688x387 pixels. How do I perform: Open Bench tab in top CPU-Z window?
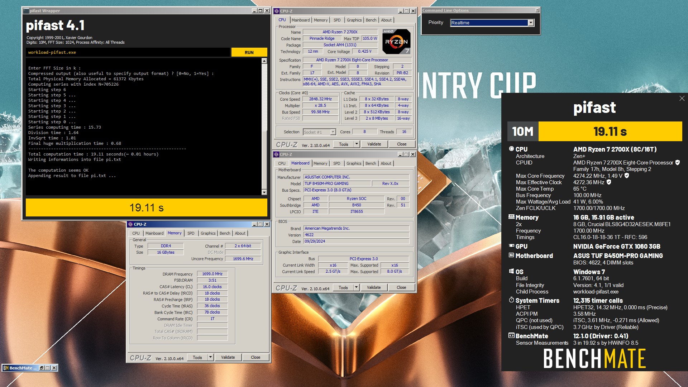click(371, 20)
